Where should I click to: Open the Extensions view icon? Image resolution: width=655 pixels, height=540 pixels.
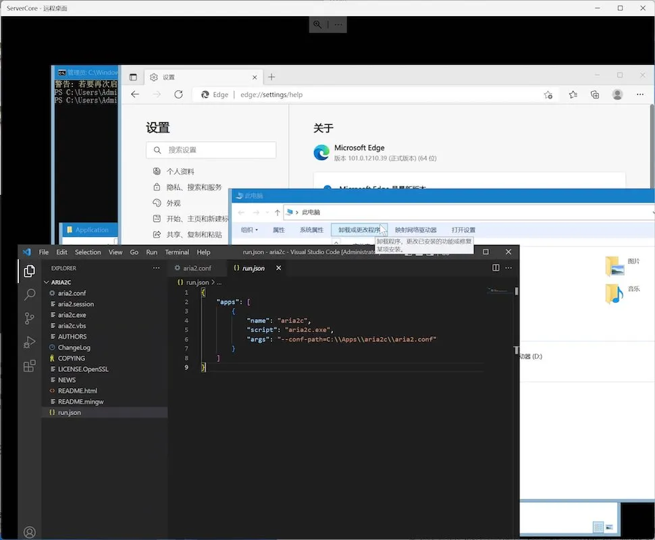(29, 366)
